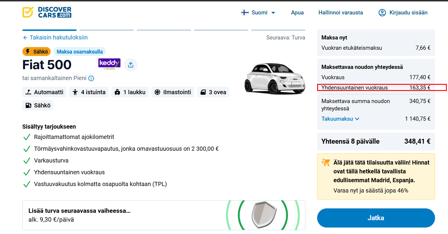Click the 3 ovea door icon
Viewport: 448px width, 234px height.
coord(203,92)
